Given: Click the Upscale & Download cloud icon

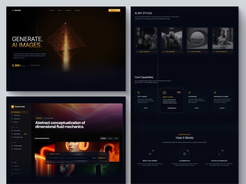Looking at the screenshot, I should [x=219, y=154].
